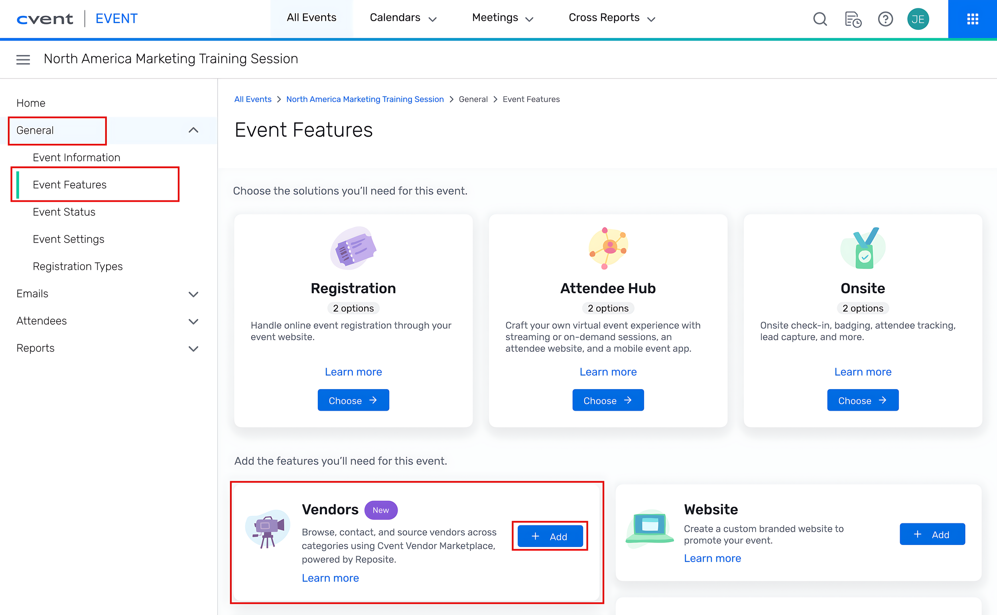Click the search magnifier icon
This screenshot has height=615, width=997.
pos(820,19)
